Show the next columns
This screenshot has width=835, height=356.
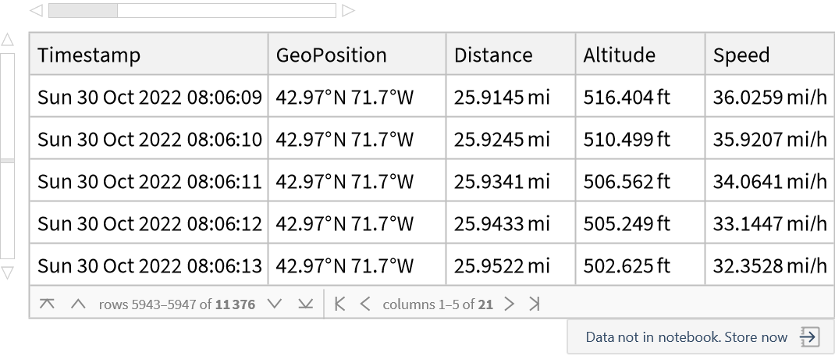click(510, 304)
